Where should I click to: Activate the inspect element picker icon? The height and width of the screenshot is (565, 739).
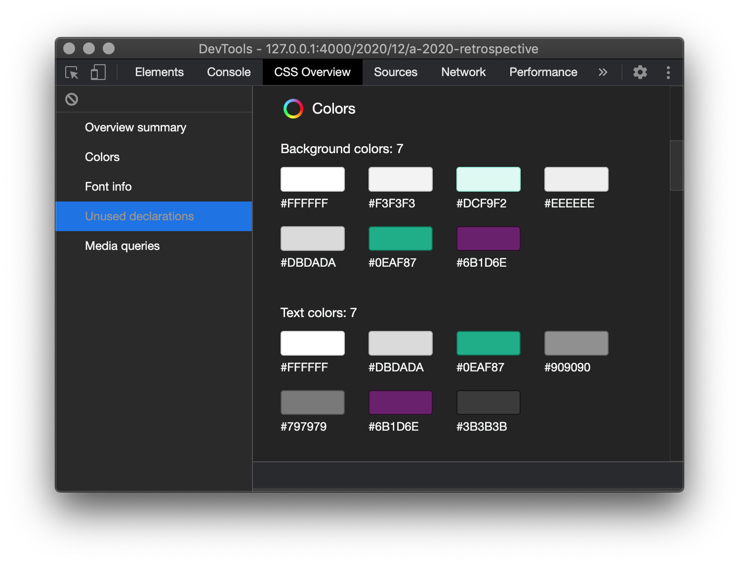point(72,73)
